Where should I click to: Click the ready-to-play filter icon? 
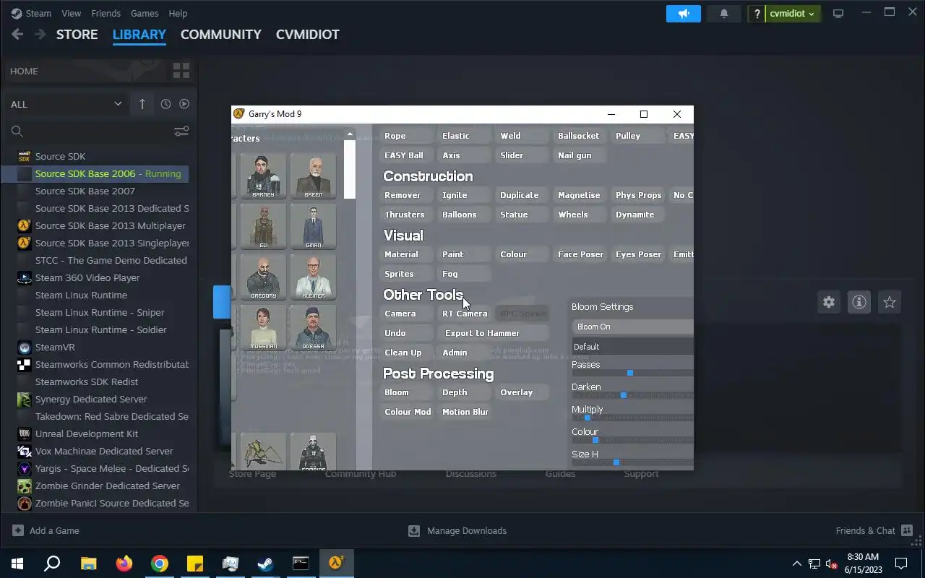pos(184,104)
